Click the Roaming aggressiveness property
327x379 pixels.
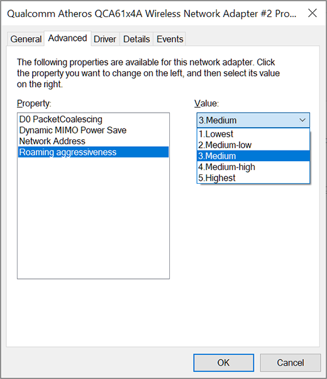tap(93, 152)
